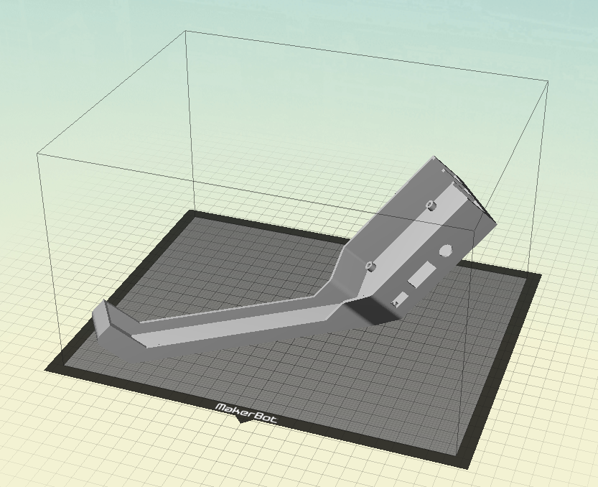Click the rectangular cutout on the model's side
Screen dimensions: 598x487
(x=421, y=274)
